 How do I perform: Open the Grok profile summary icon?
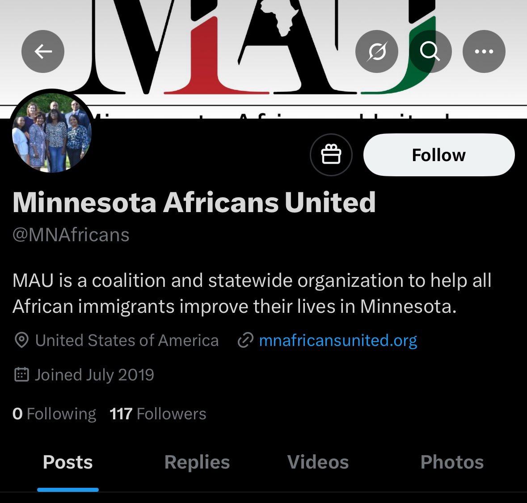pyautogui.click(x=377, y=51)
